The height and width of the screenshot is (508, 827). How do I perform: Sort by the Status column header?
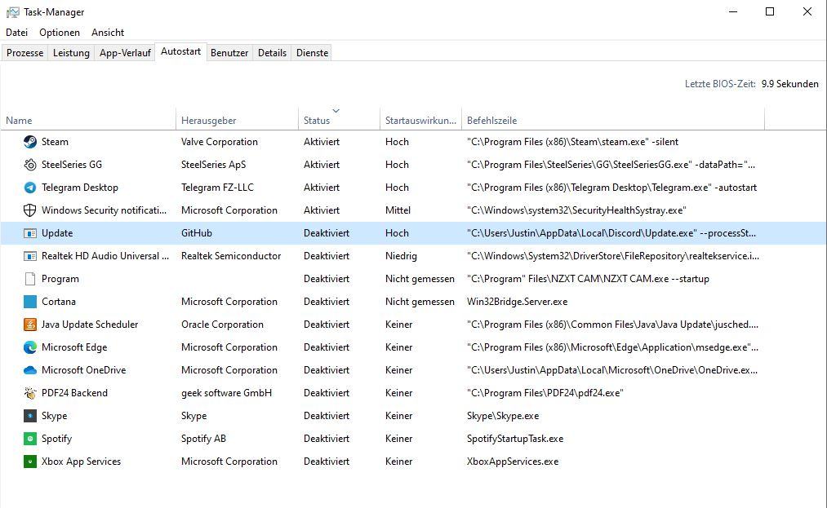click(339, 120)
